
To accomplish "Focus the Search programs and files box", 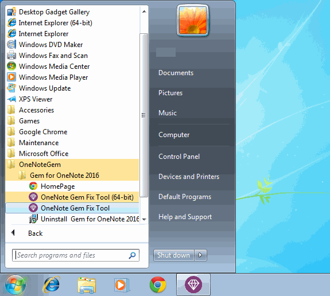I will click(76, 255).
